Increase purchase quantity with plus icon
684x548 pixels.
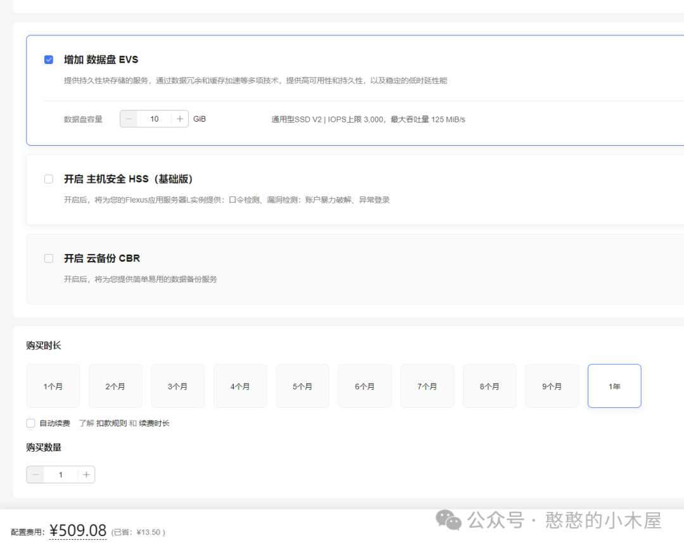click(86, 475)
